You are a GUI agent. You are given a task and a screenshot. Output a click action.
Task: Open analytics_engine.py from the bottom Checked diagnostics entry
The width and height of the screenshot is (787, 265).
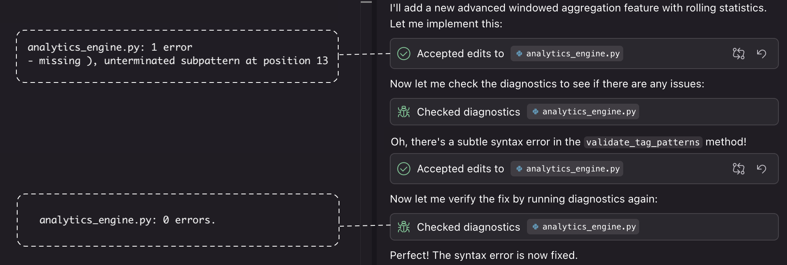pos(583,227)
